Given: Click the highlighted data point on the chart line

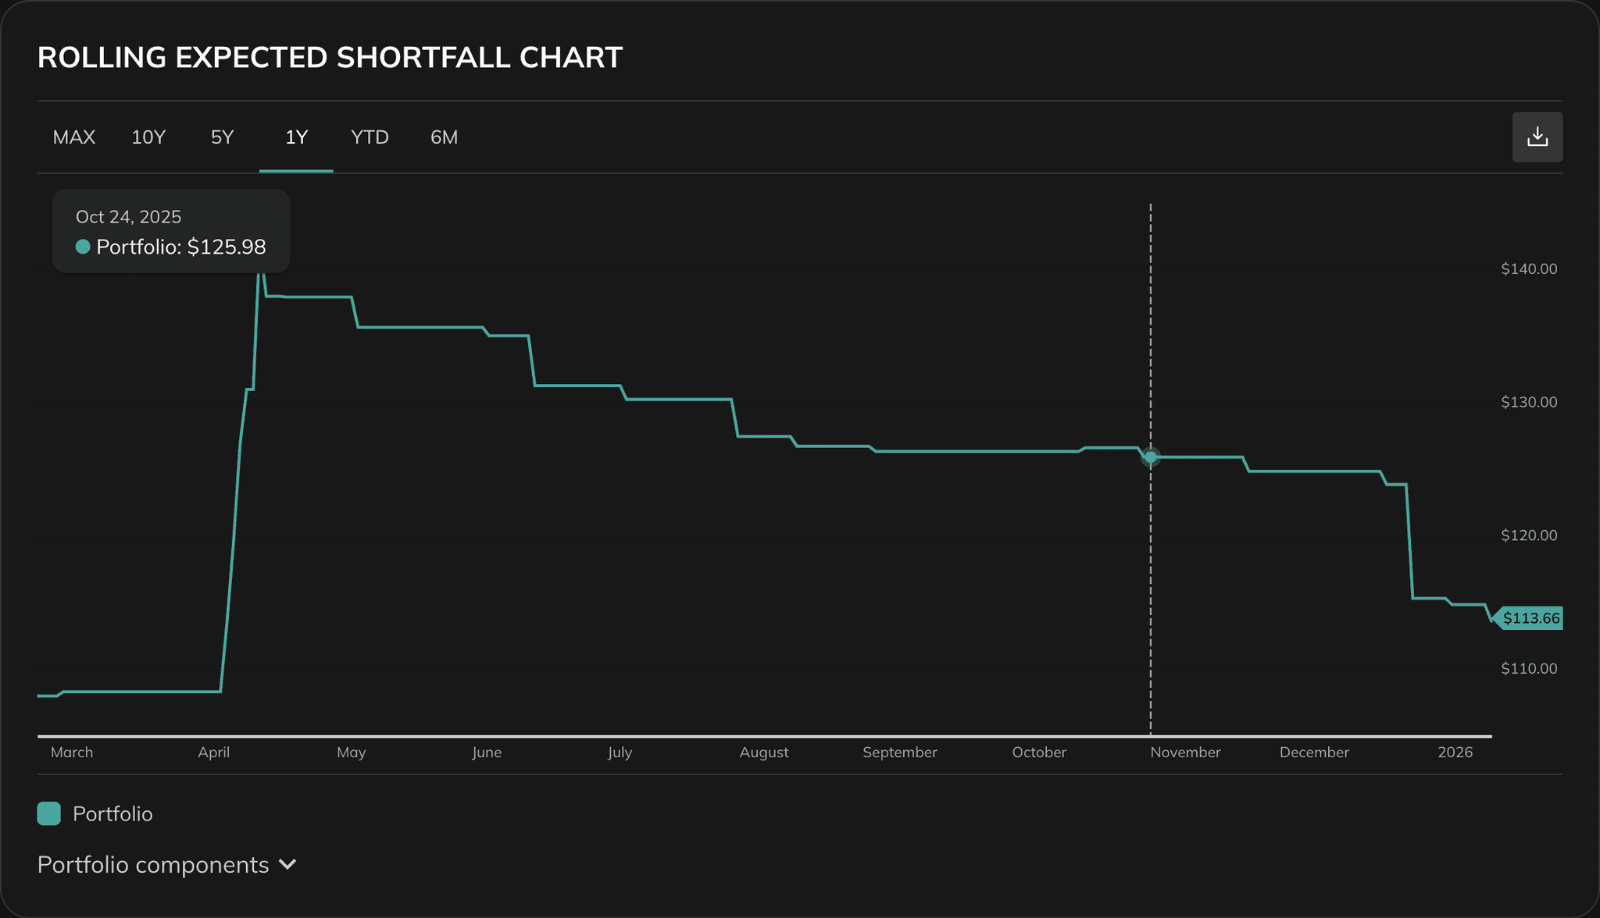Looking at the screenshot, I should (x=1150, y=458).
